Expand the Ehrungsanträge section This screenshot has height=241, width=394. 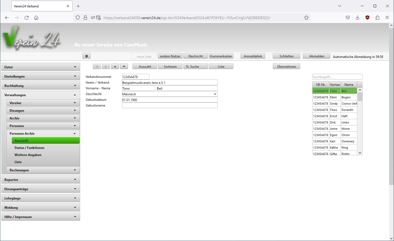coord(41,189)
